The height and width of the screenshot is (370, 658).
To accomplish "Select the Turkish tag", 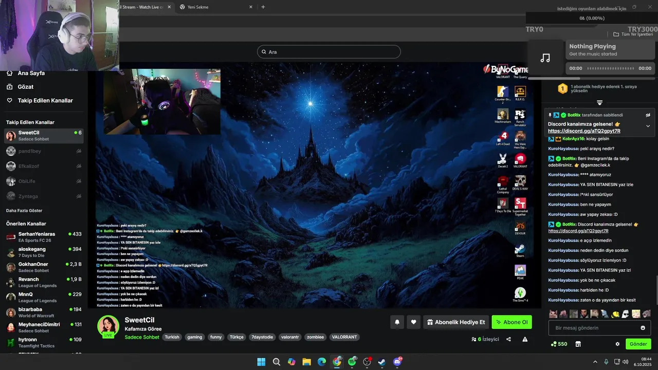I will tap(172, 337).
